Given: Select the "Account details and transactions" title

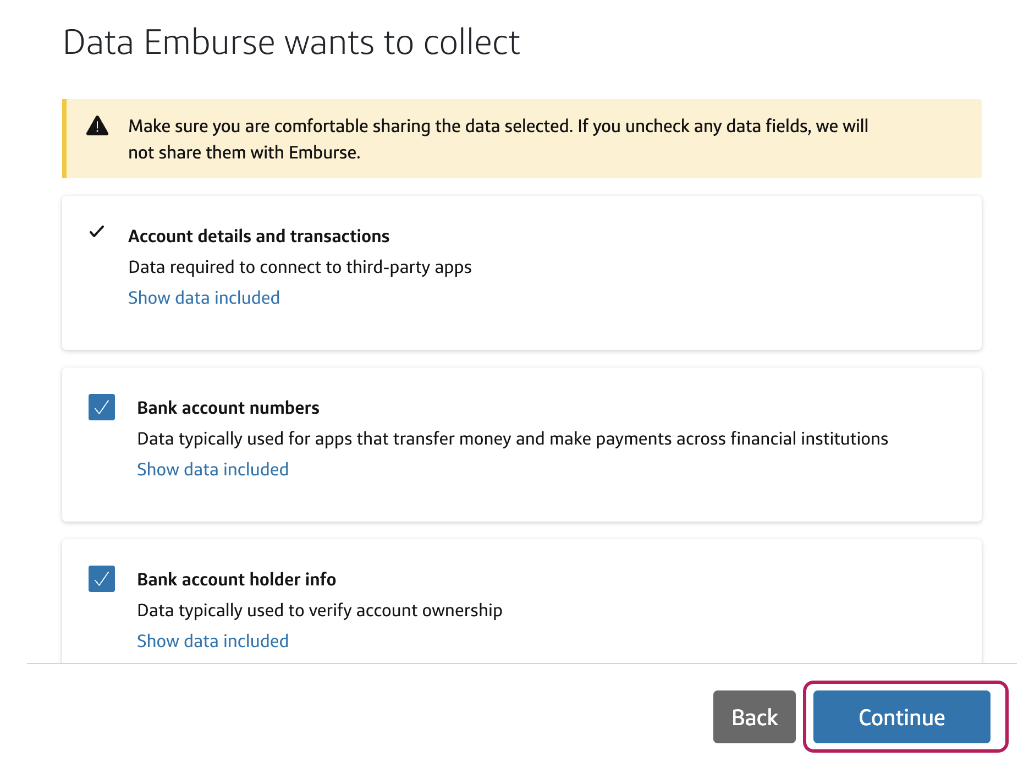Looking at the screenshot, I should coord(259,236).
